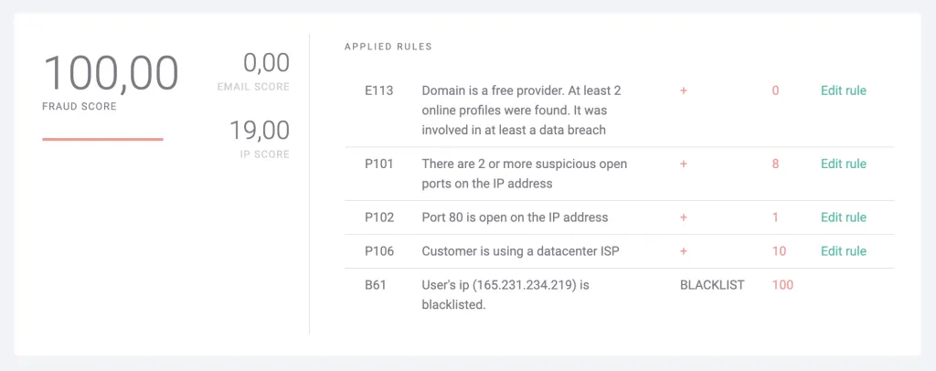Click Edit rule link for rule E113
Screen dimensions: 936x371
[x=843, y=90]
